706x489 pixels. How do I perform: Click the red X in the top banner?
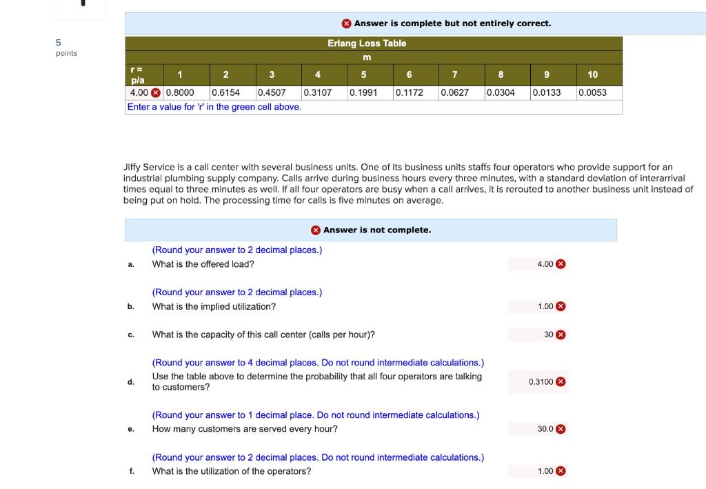tap(345, 23)
